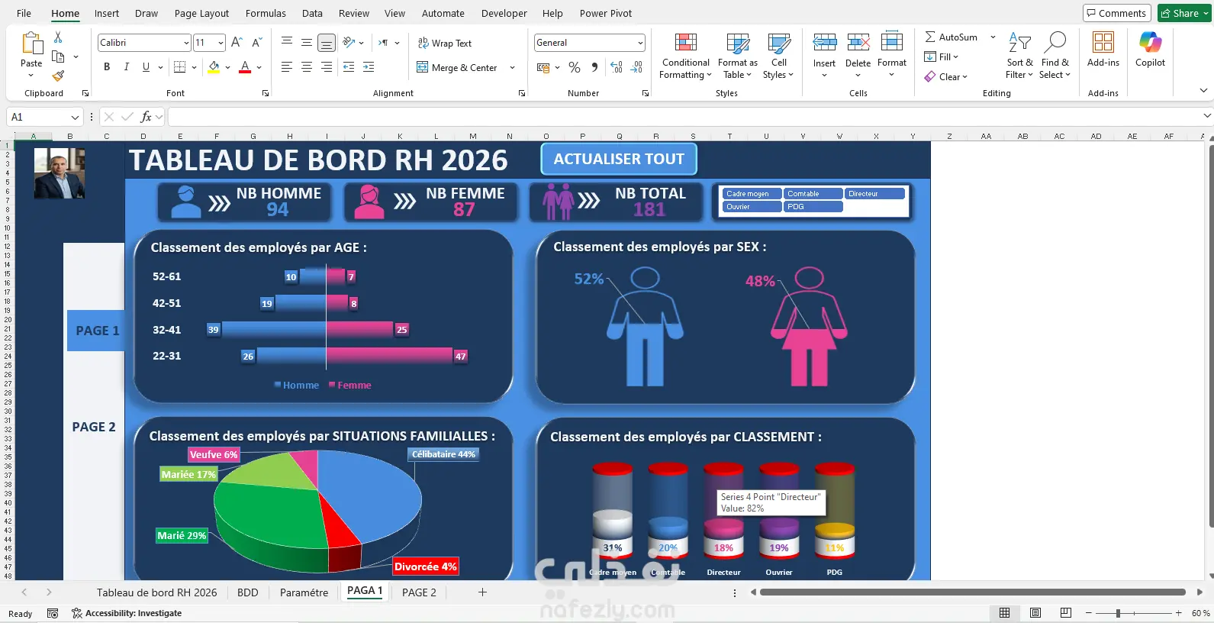
Task: Collapse the ribbon with the chevron
Action: point(1203,90)
